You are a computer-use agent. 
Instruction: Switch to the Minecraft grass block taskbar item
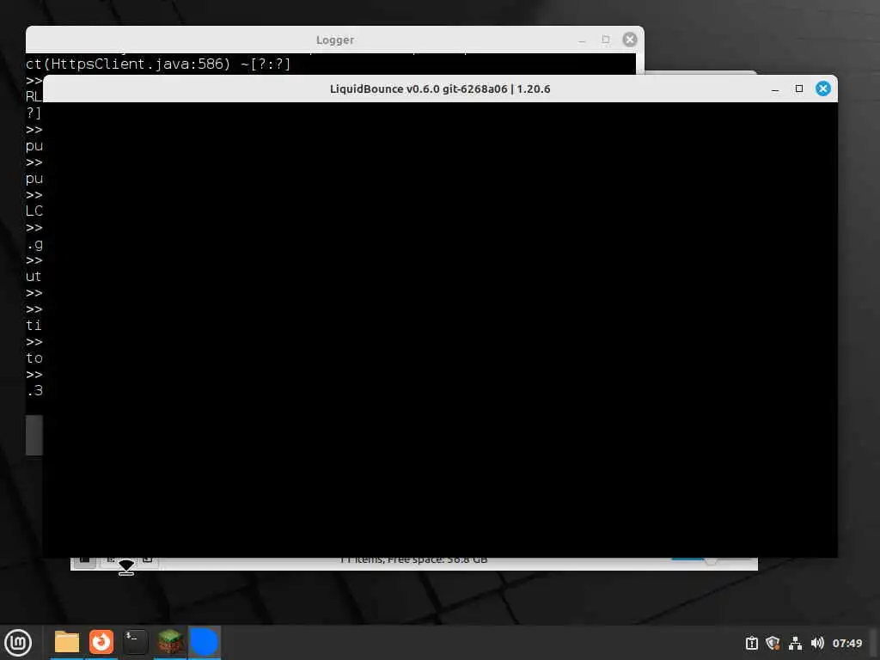(x=170, y=642)
